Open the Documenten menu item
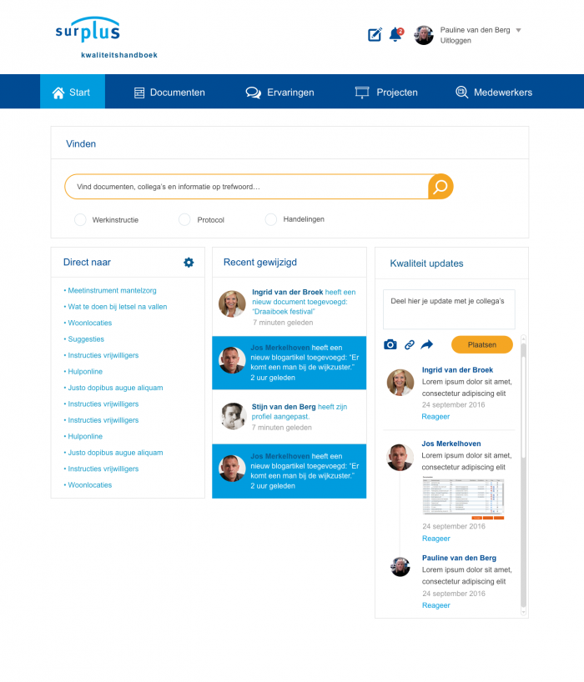This screenshot has height=682, width=584. [169, 93]
